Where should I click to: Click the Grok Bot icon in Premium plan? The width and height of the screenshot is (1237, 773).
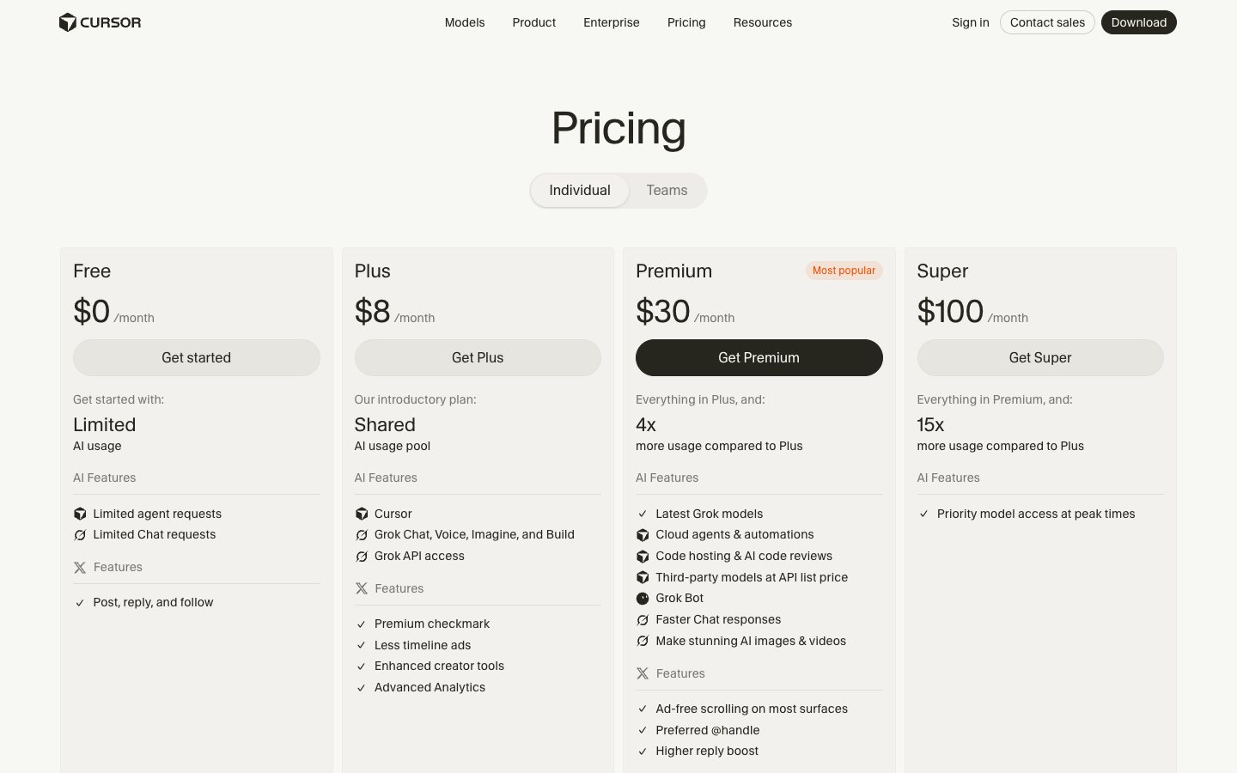[643, 599]
